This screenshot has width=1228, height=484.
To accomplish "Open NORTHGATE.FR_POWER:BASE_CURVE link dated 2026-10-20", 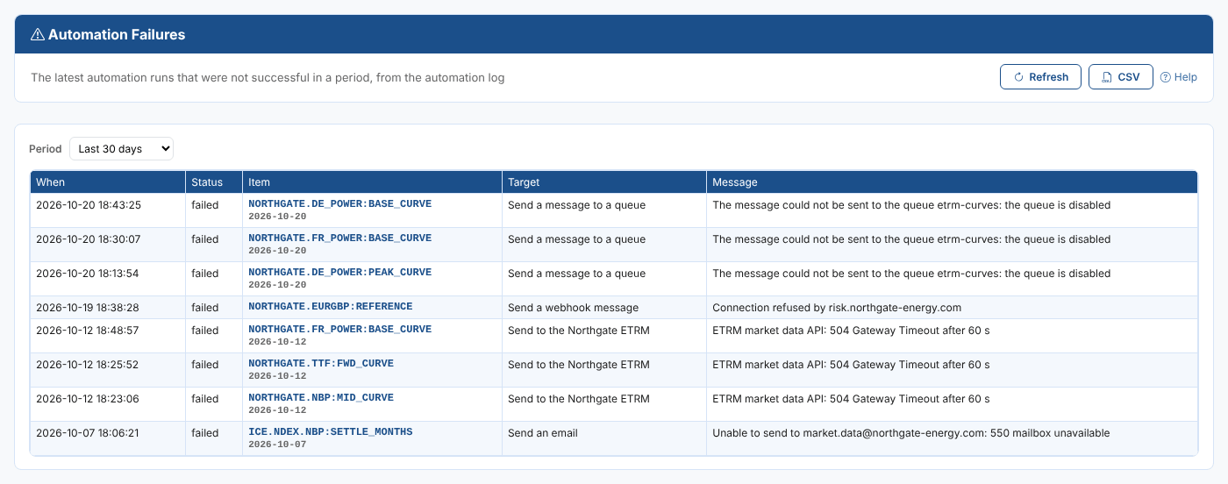I will pyautogui.click(x=339, y=238).
